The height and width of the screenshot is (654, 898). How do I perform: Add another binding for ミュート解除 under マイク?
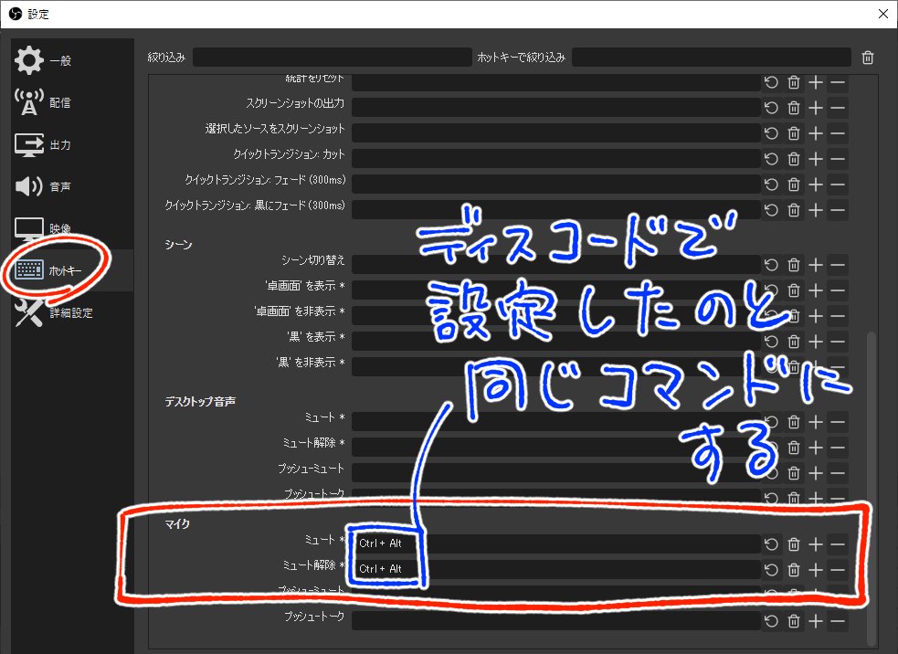pos(815,569)
